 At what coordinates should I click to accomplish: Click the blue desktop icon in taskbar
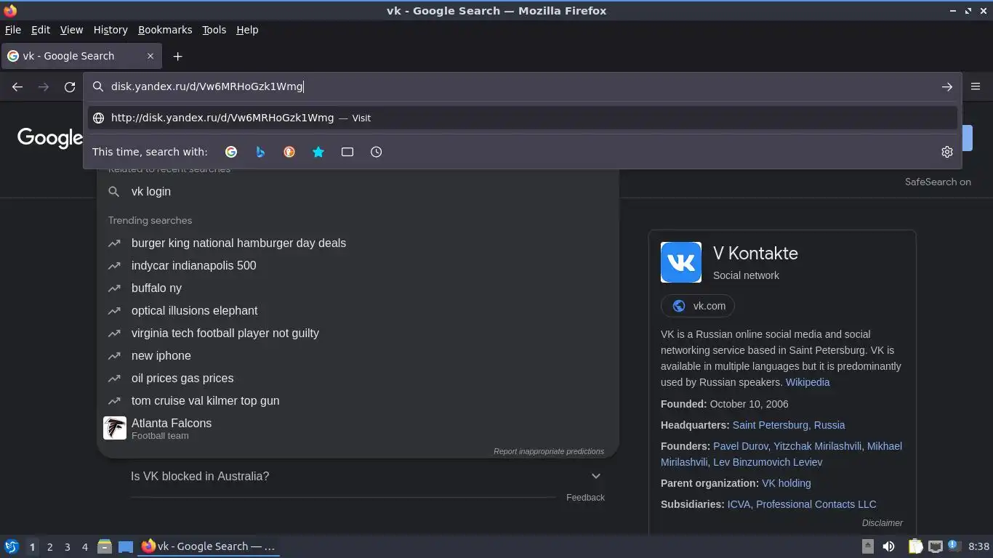pos(126,546)
